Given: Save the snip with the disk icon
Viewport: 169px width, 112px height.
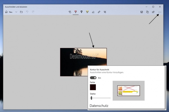Looking at the screenshot, I should point(142,12).
